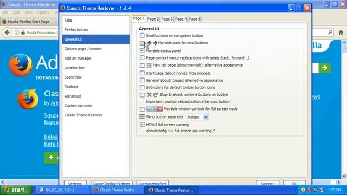Click Classic Toolbar Buttons button
The image size is (347, 195).
pyautogui.click(x=111, y=183)
